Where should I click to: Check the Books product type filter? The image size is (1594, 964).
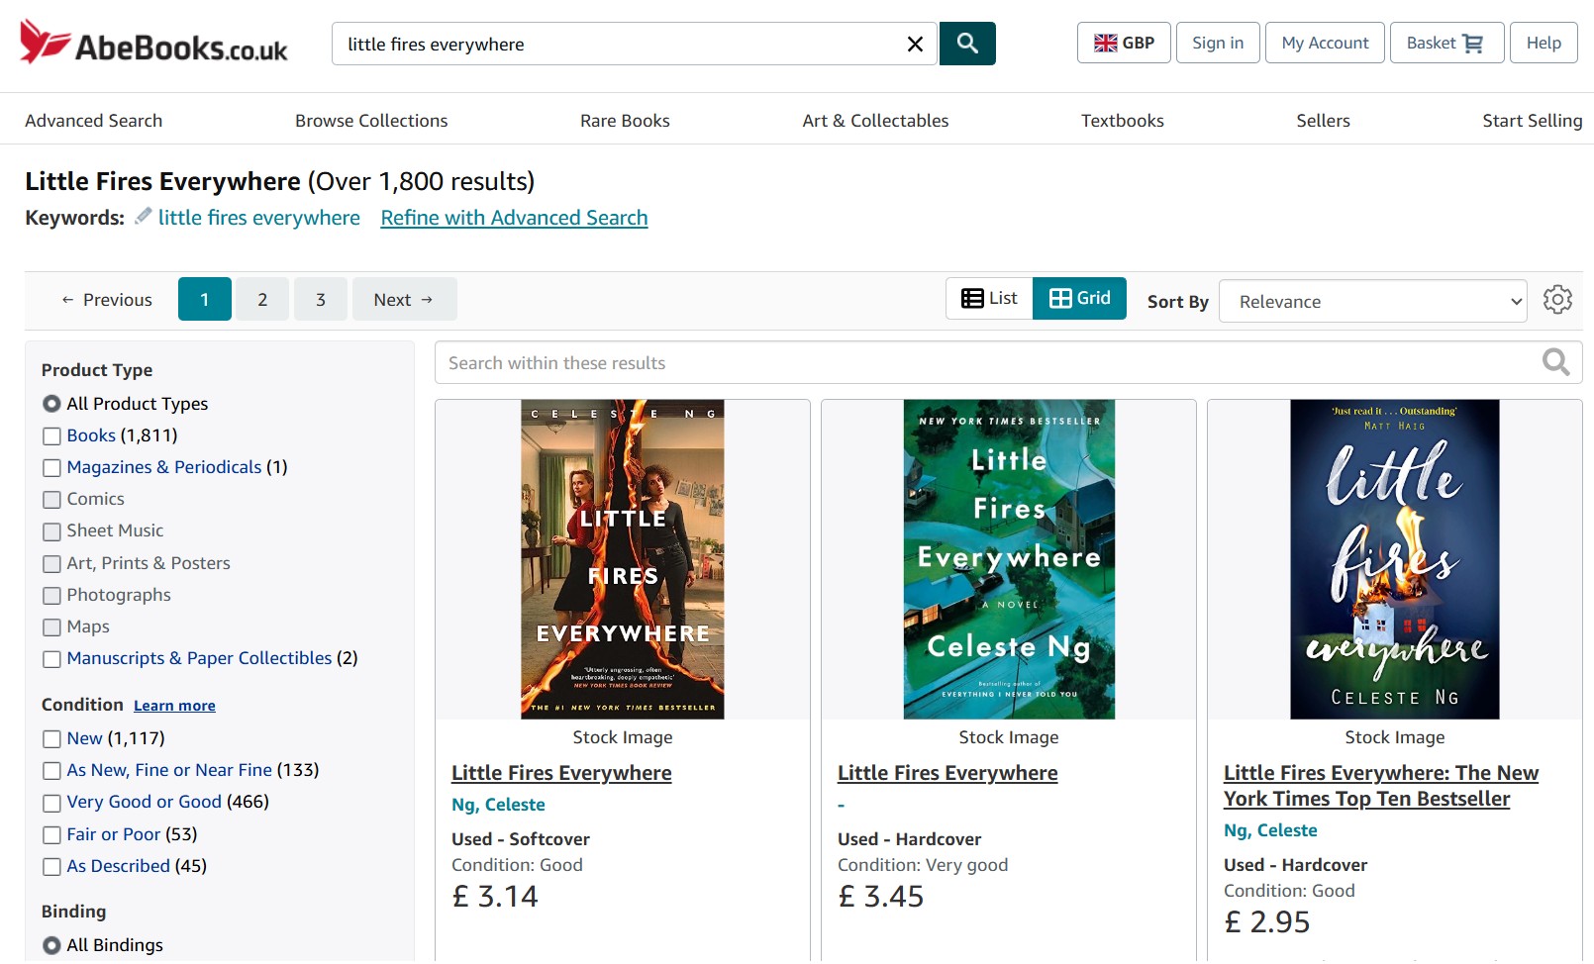[x=51, y=435]
